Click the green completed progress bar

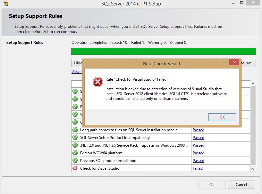[x=164, y=51]
